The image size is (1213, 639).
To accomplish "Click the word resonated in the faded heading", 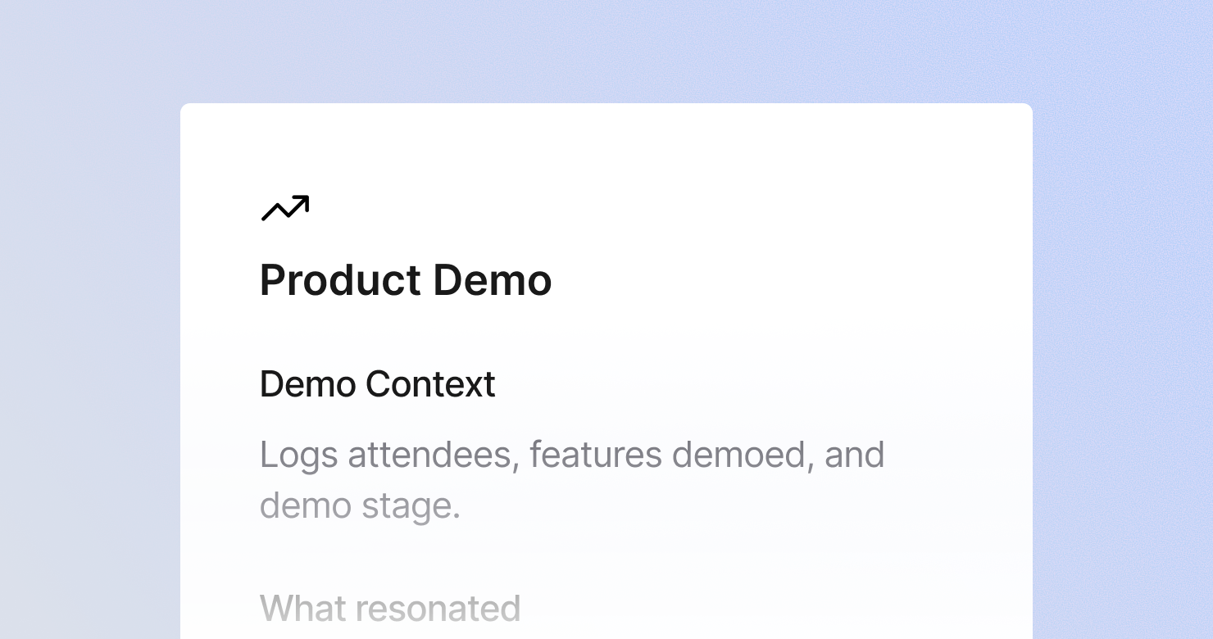I will point(438,609).
